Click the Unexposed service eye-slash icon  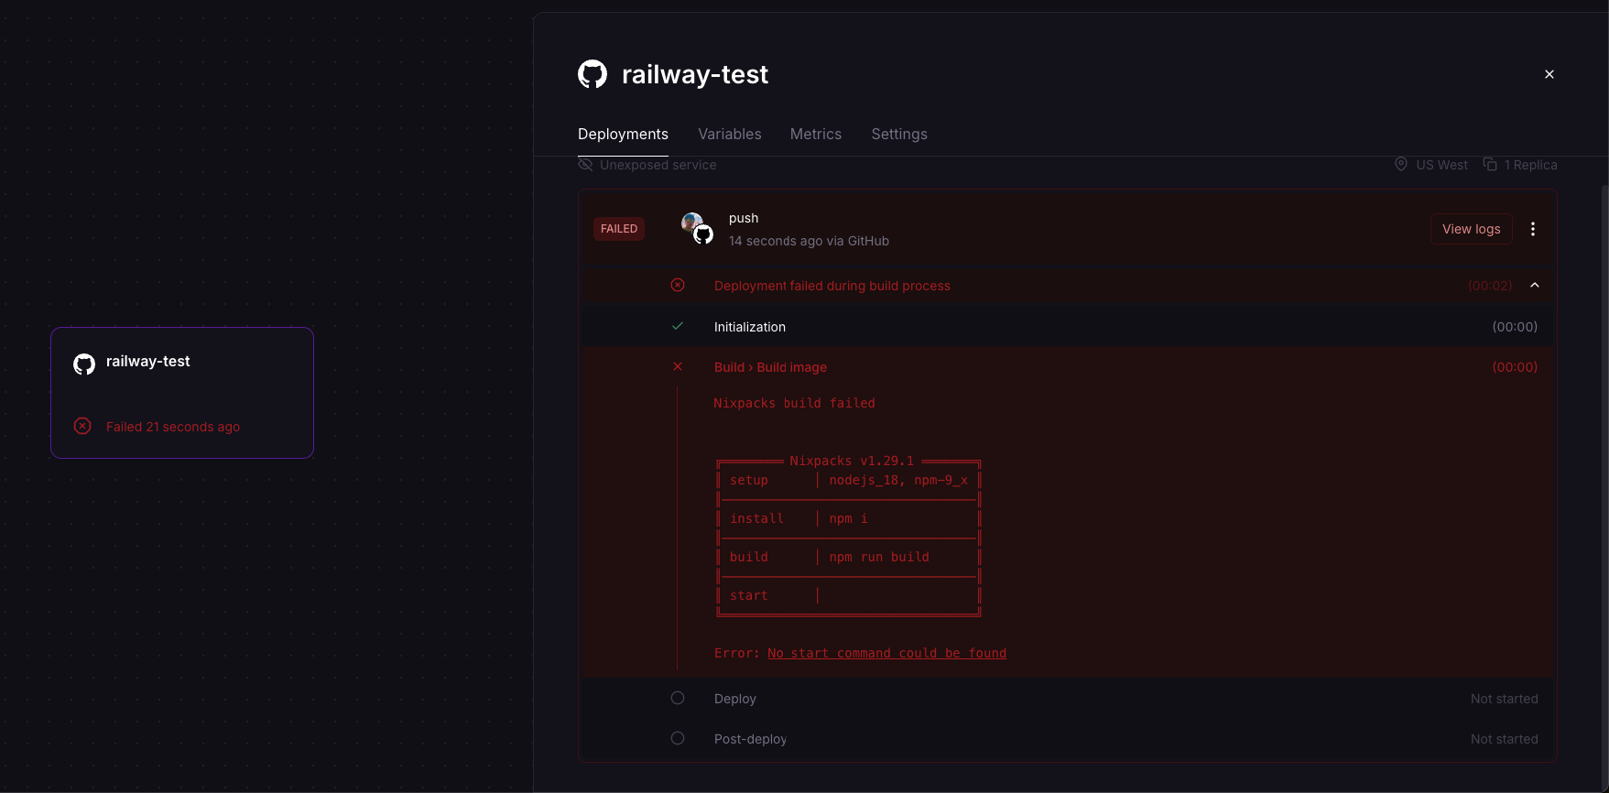pyautogui.click(x=585, y=165)
